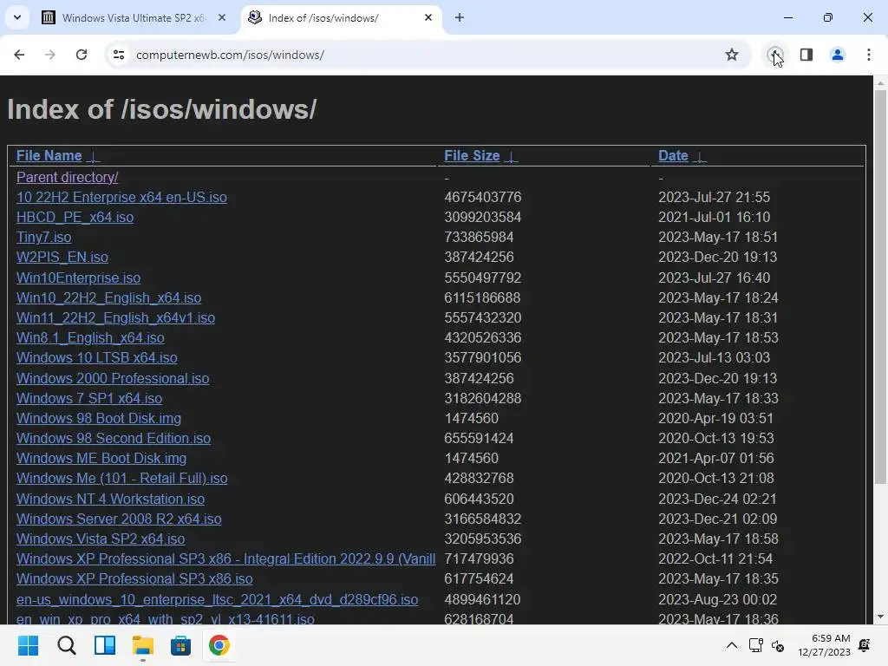Download HBCD_PE_x64.iso
Screen dimensions: 888x666
coord(75,217)
